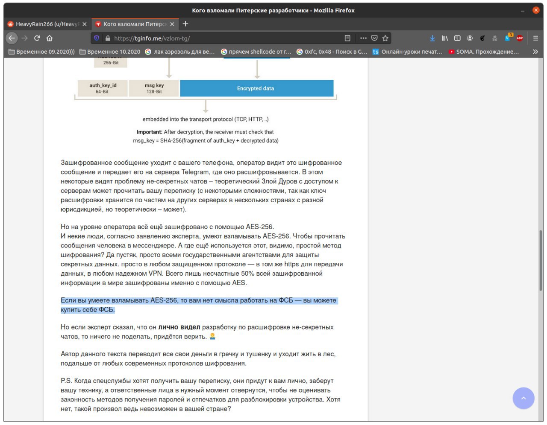Switch to the HeavyRain266 Reddit tab
Image resolution: width=547 pixels, height=425 pixels.
click(x=47, y=24)
